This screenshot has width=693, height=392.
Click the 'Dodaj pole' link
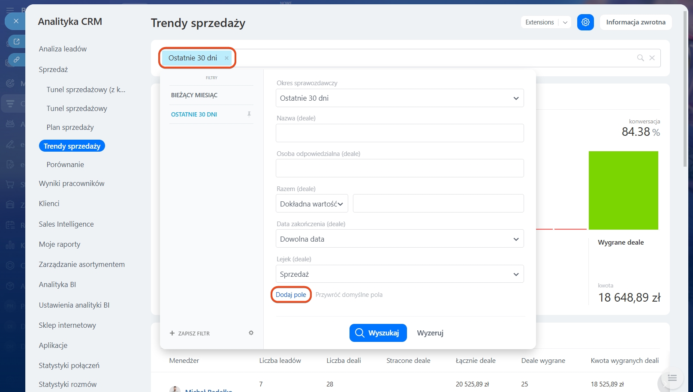291,295
